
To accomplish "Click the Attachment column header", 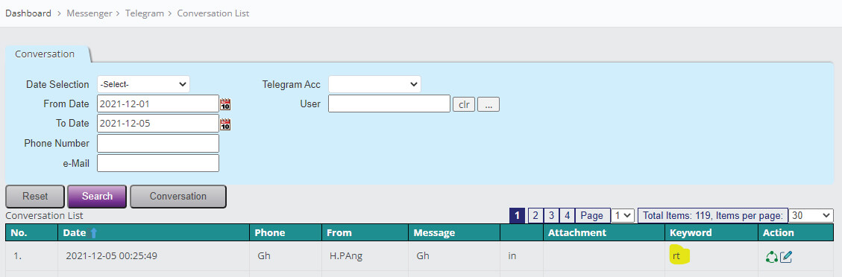I will pyautogui.click(x=603, y=232).
